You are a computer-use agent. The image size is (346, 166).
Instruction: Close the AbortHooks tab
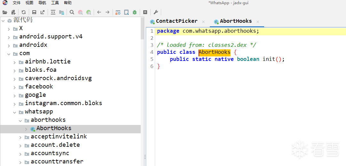click(x=257, y=22)
